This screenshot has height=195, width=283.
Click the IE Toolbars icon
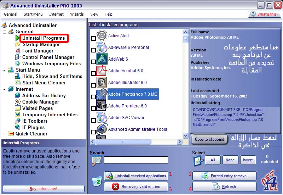tap(17, 121)
